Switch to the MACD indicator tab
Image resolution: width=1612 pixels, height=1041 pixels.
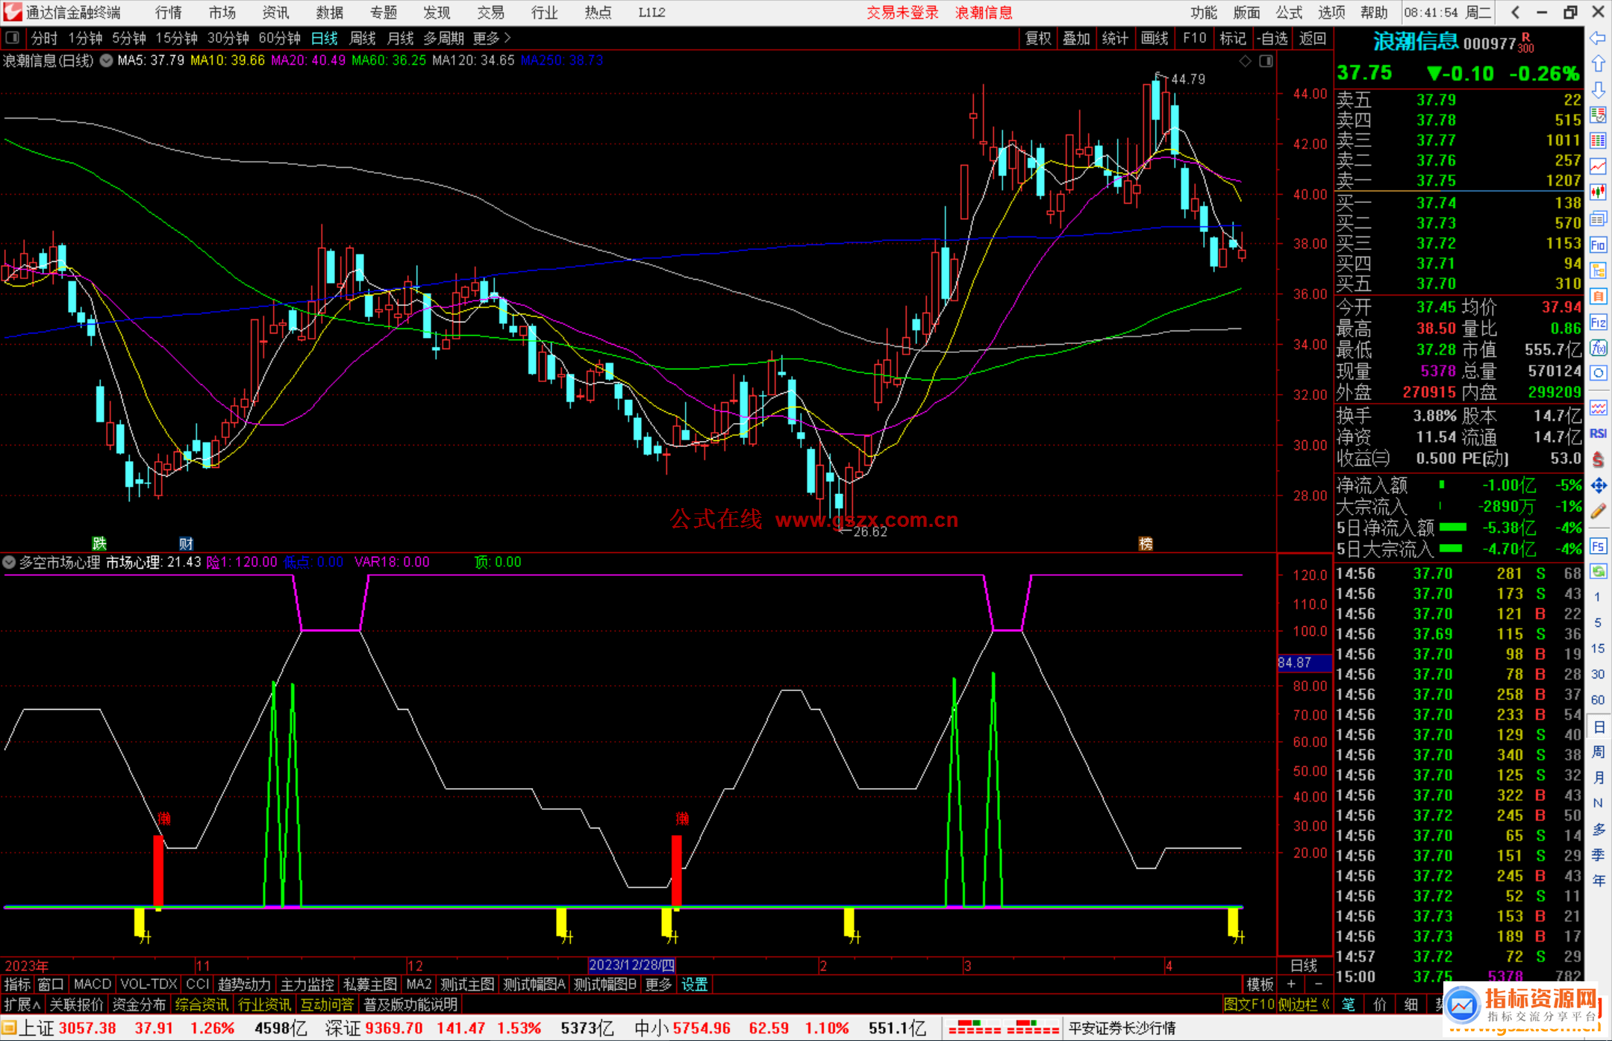(x=93, y=984)
